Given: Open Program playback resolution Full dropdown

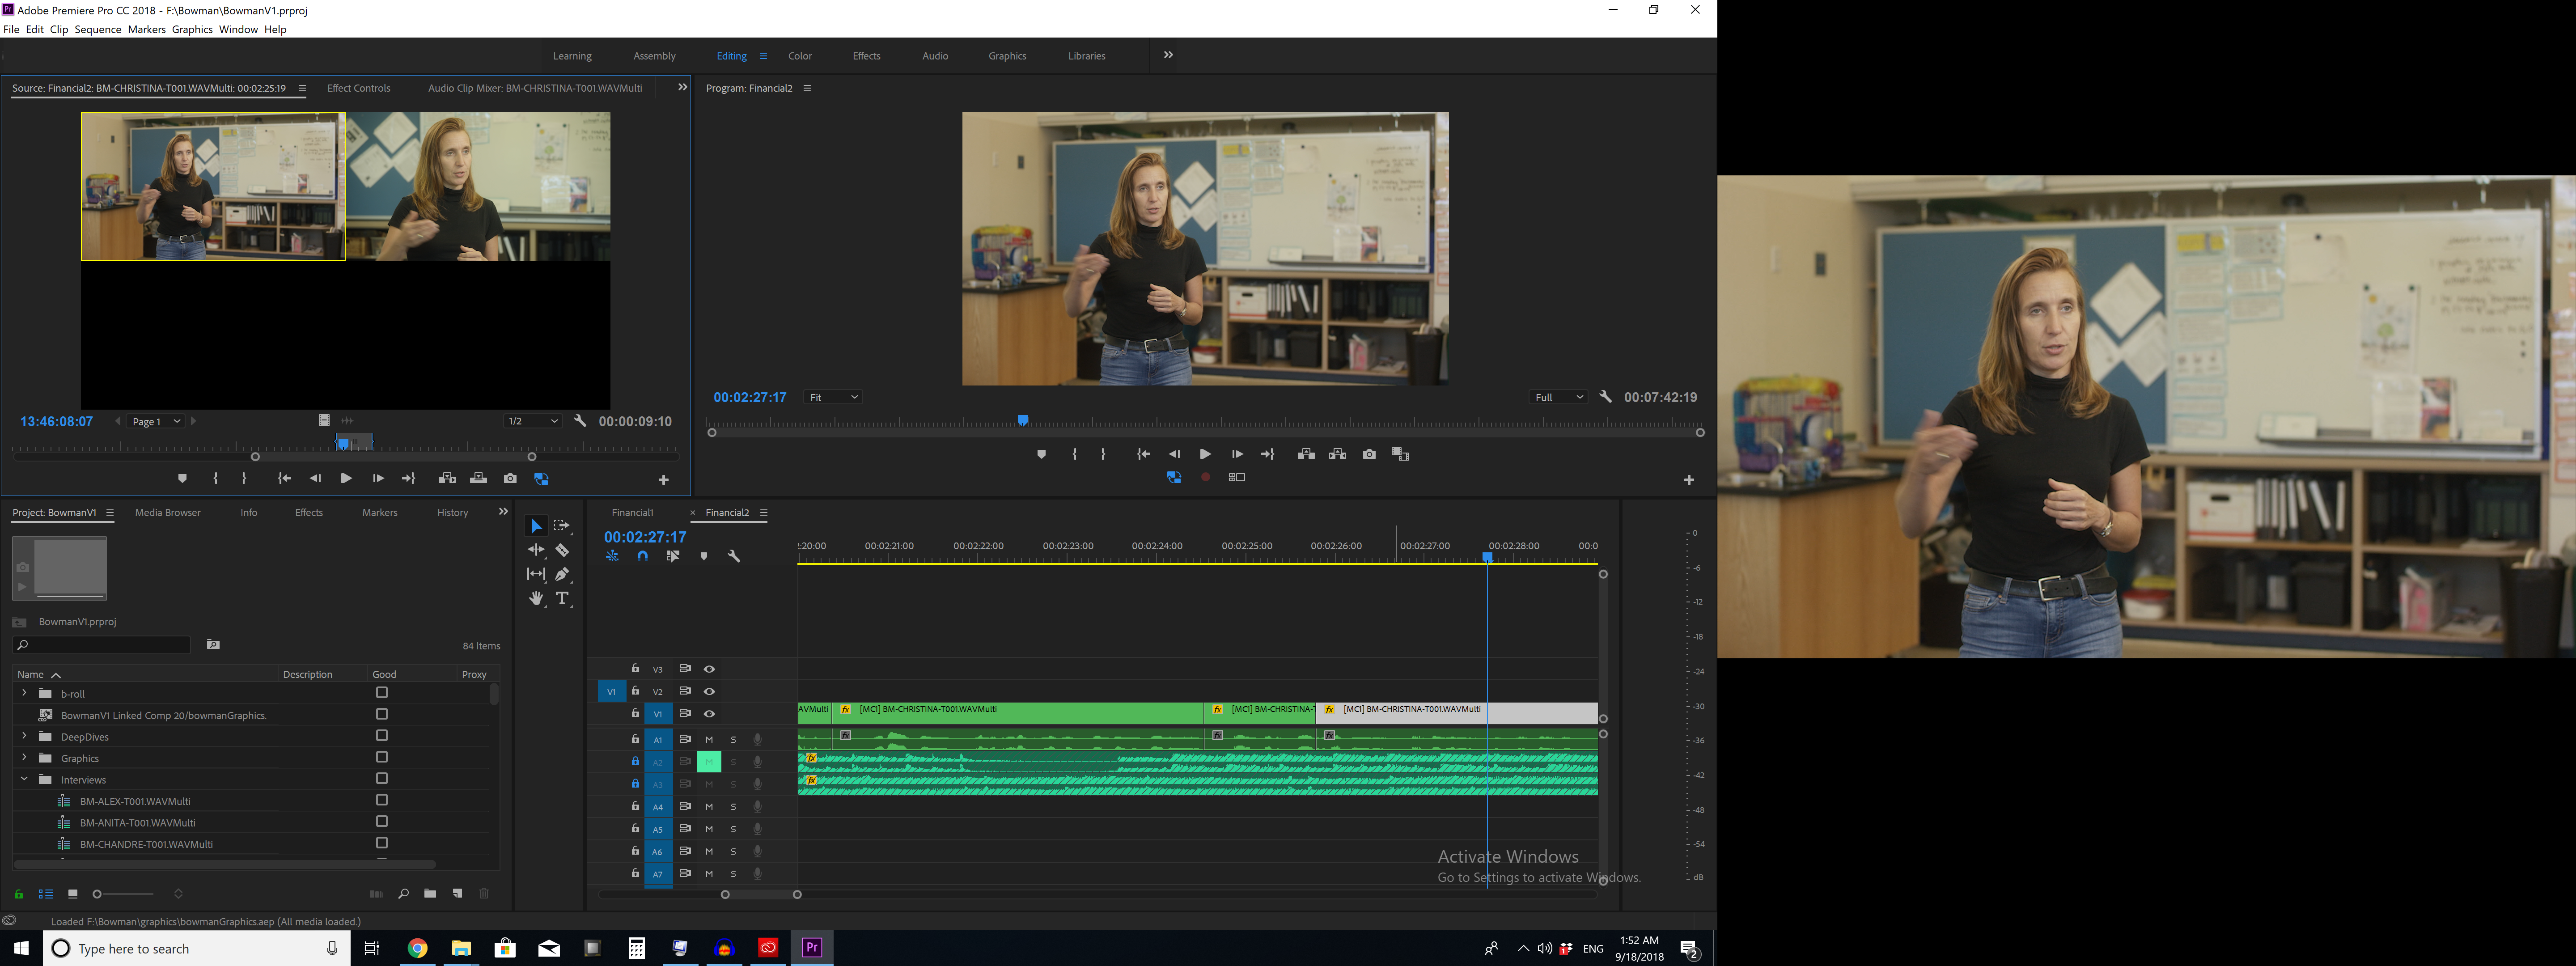Looking at the screenshot, I should pyautogui.click(x=1558, y=397).
